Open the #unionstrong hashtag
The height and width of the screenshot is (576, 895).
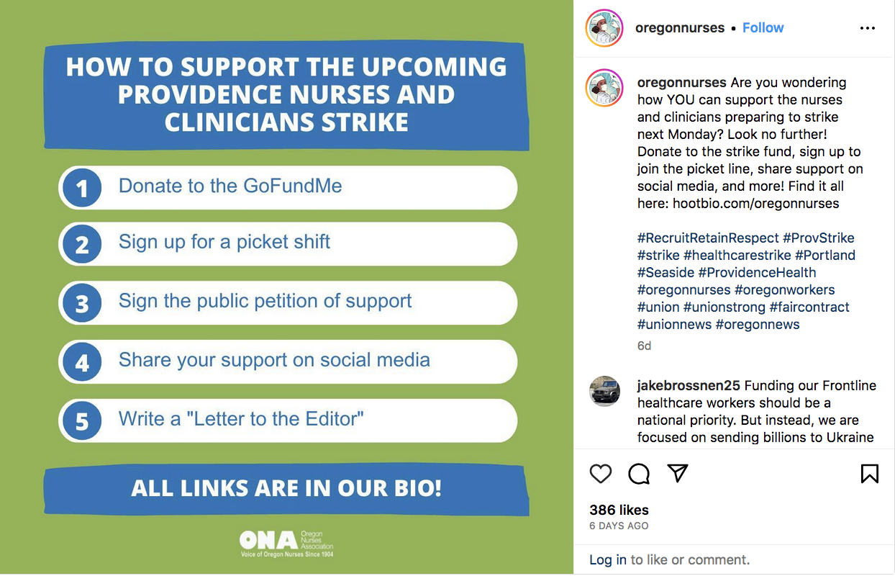pos(724,307)
